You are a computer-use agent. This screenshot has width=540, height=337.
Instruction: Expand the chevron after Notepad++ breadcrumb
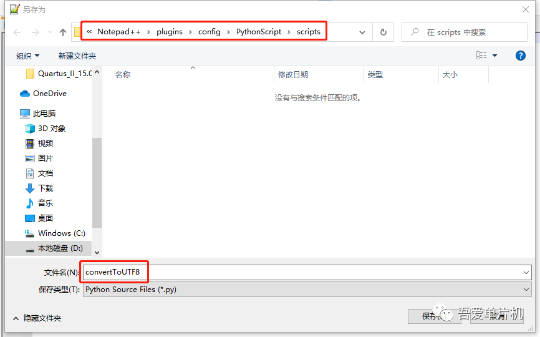point(148,32)
